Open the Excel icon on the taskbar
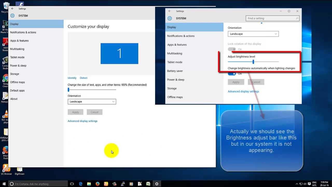Viewport: 332px width, 187px height. tap(148, 184)
